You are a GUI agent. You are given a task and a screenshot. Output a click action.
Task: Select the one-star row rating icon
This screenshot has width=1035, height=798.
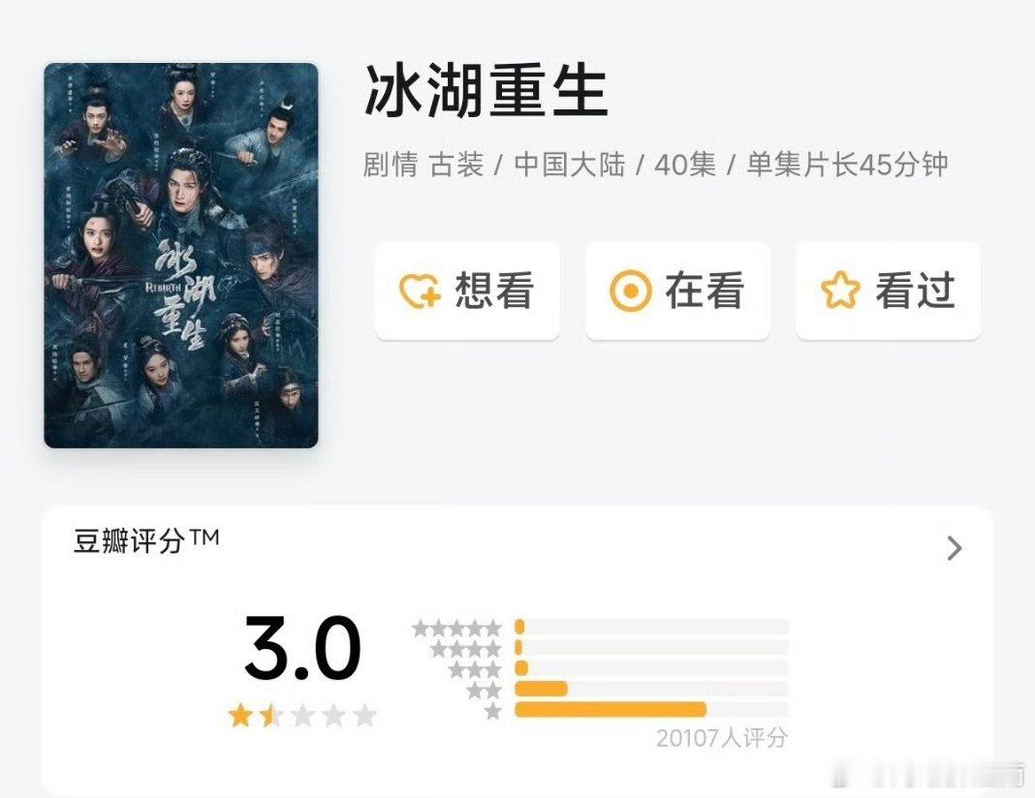click(494, 713)
